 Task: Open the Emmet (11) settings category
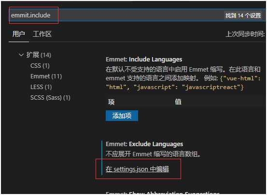(x=46, y=76)
